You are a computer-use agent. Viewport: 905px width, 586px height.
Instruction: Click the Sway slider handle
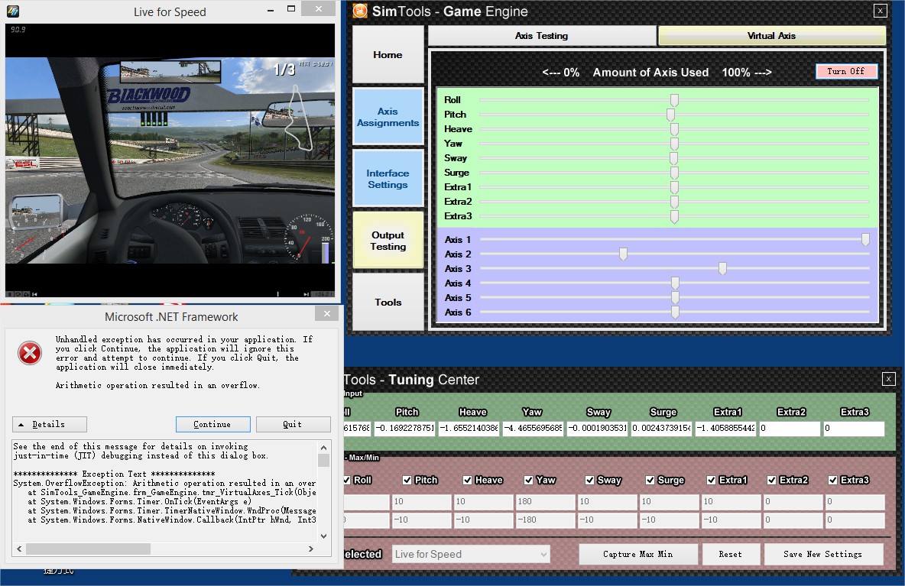click(673, 158)
